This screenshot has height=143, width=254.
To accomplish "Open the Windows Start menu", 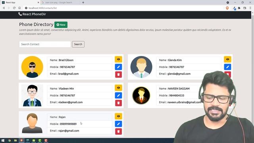I will click(x=3, y=141).
